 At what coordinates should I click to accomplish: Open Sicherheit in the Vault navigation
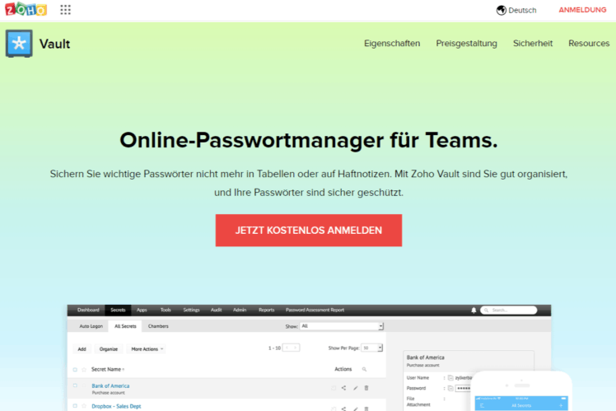(533, 43)
